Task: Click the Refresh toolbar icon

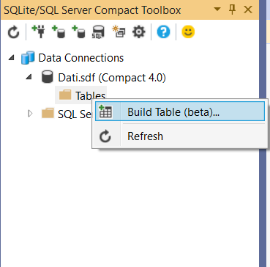Action: pyautogui.click(x=13, y=32)
